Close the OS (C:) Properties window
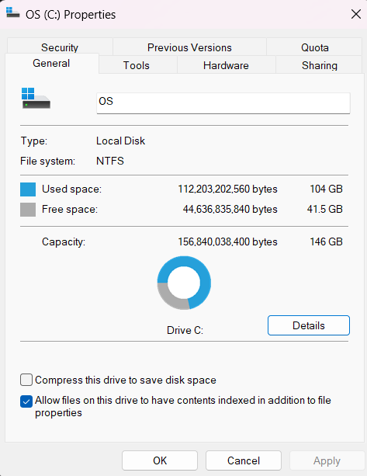 click(x=356, y=14)
